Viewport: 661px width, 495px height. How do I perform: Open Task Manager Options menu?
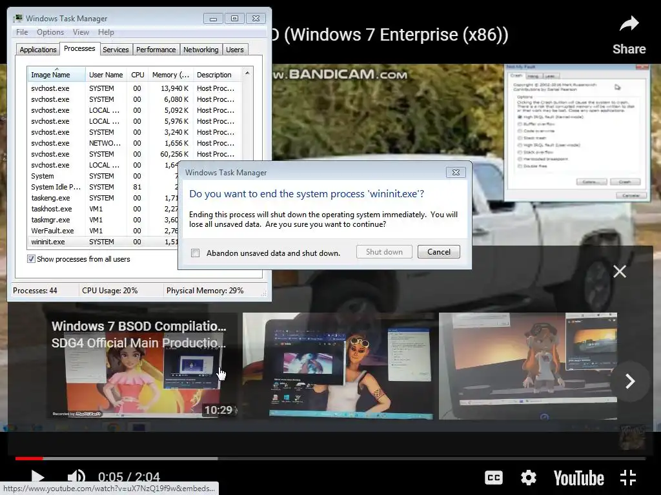click(50, 32)
